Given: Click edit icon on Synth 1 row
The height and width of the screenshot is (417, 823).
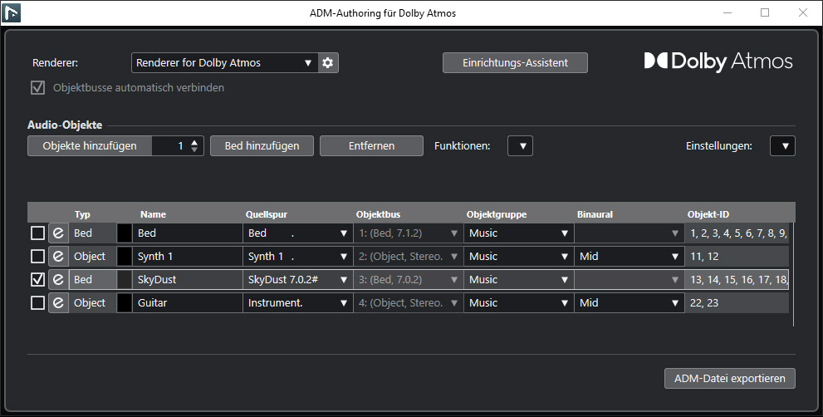Looking at the screenshot, I should [58, 257].
